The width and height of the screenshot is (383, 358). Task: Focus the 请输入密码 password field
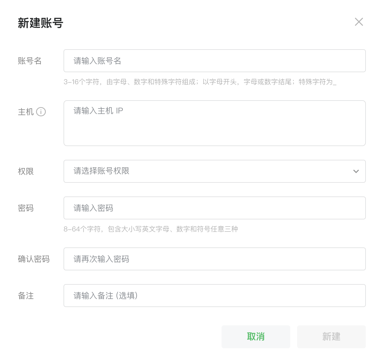click(x=214, y=208)
